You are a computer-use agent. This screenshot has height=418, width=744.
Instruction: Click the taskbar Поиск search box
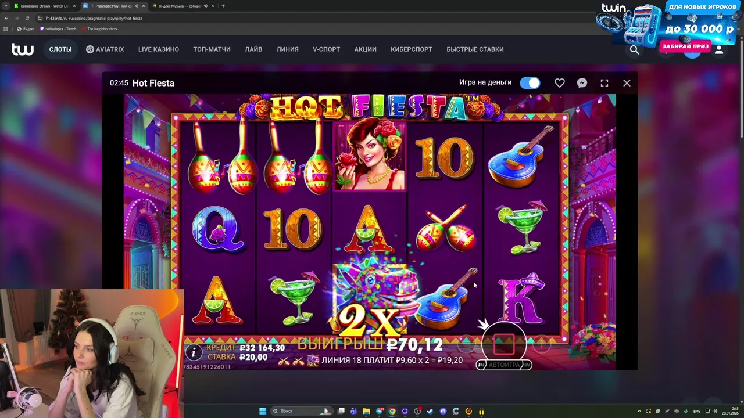302,411
